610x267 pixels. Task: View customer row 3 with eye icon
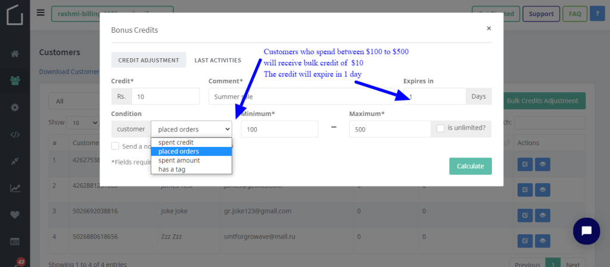click(x=542, y=215)
